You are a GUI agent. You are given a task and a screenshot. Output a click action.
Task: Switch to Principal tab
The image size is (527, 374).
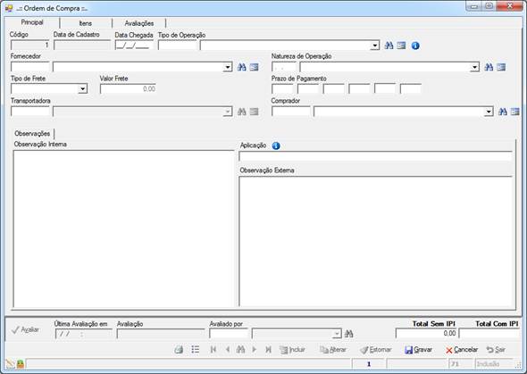click(32, 22)
